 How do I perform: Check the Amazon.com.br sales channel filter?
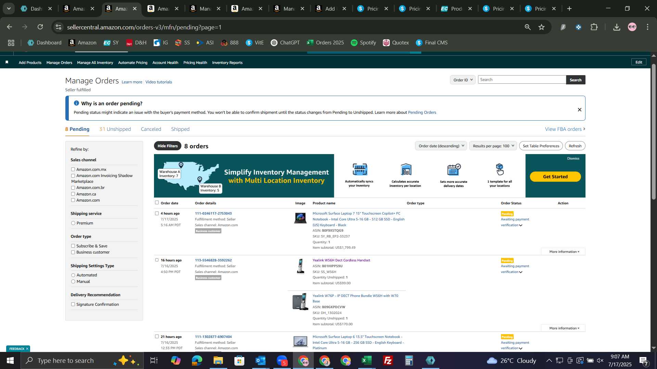click(x=73, y=188)
